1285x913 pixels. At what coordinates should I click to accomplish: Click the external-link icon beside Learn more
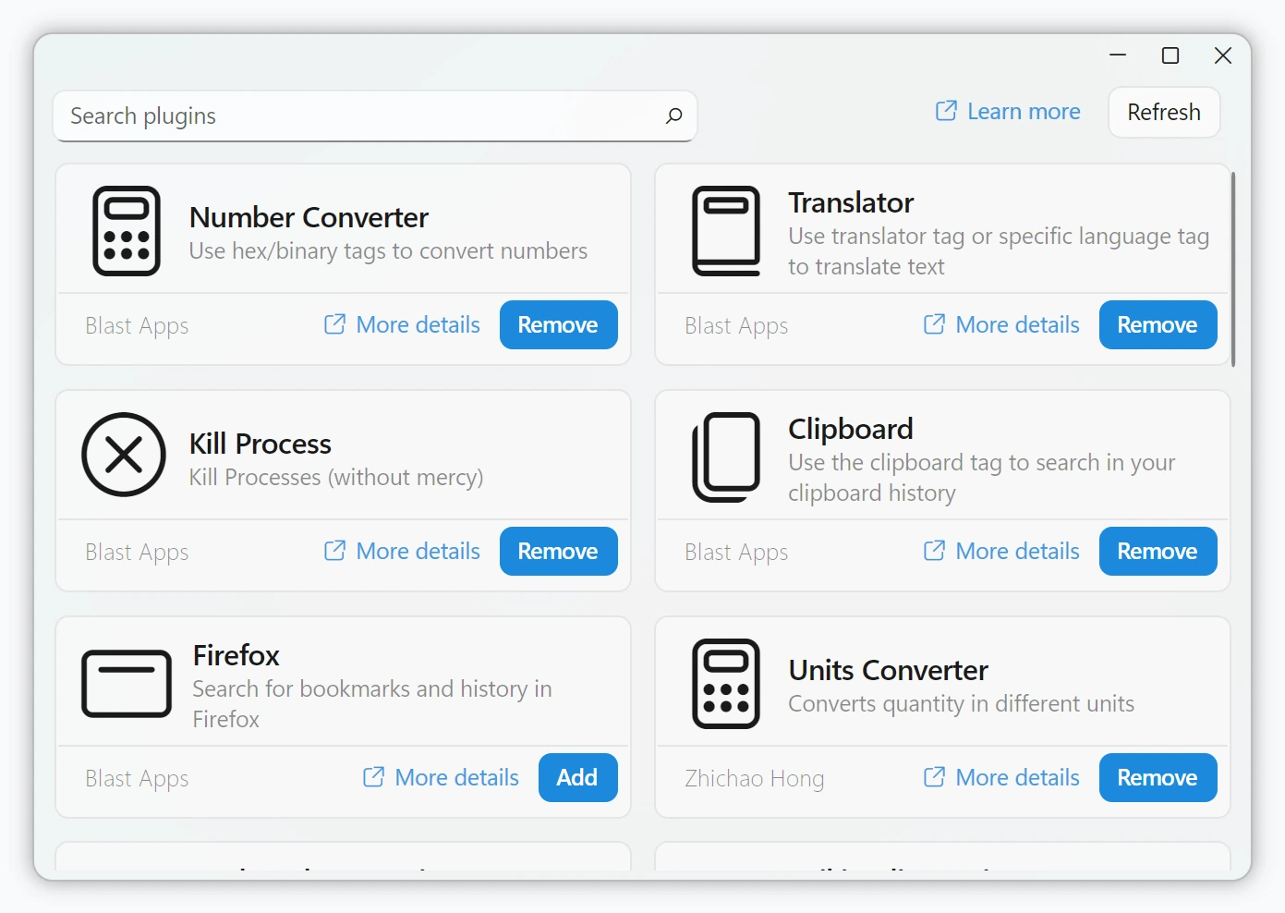(x=944, y=110)
